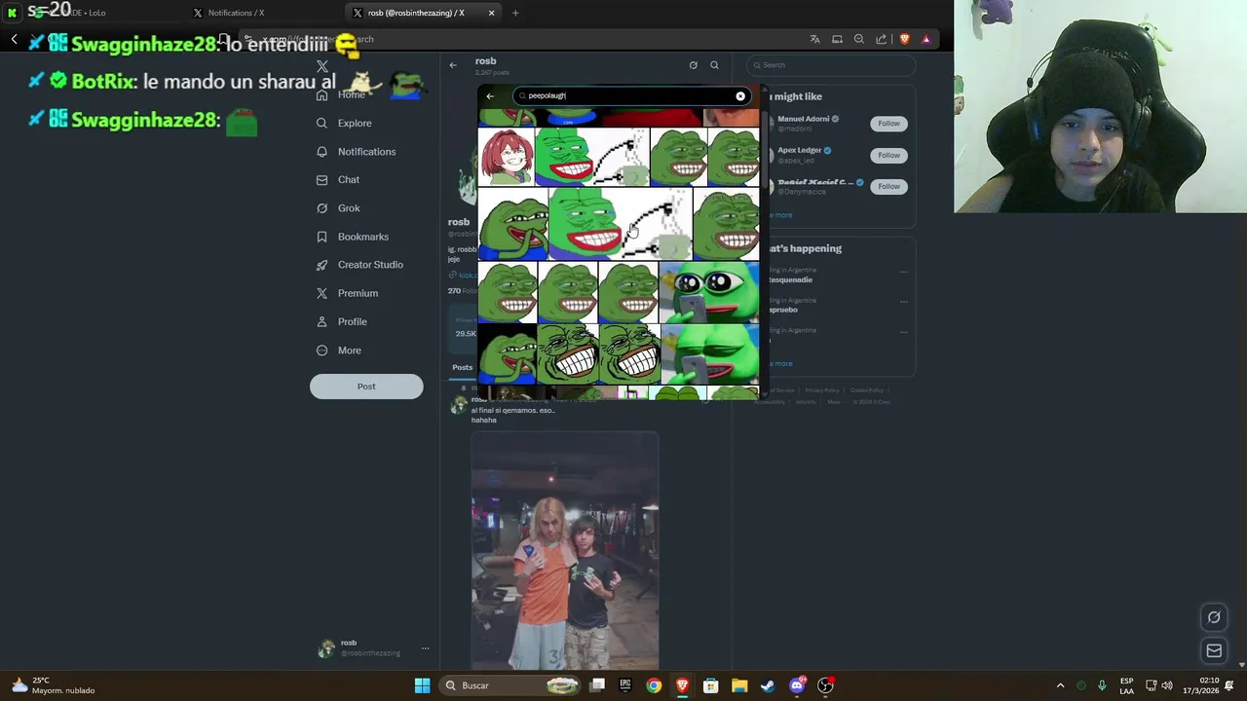Open a new browser tab
This screenshot has width=1247, height=701.
pyautogui.click(x=515, y=13)
